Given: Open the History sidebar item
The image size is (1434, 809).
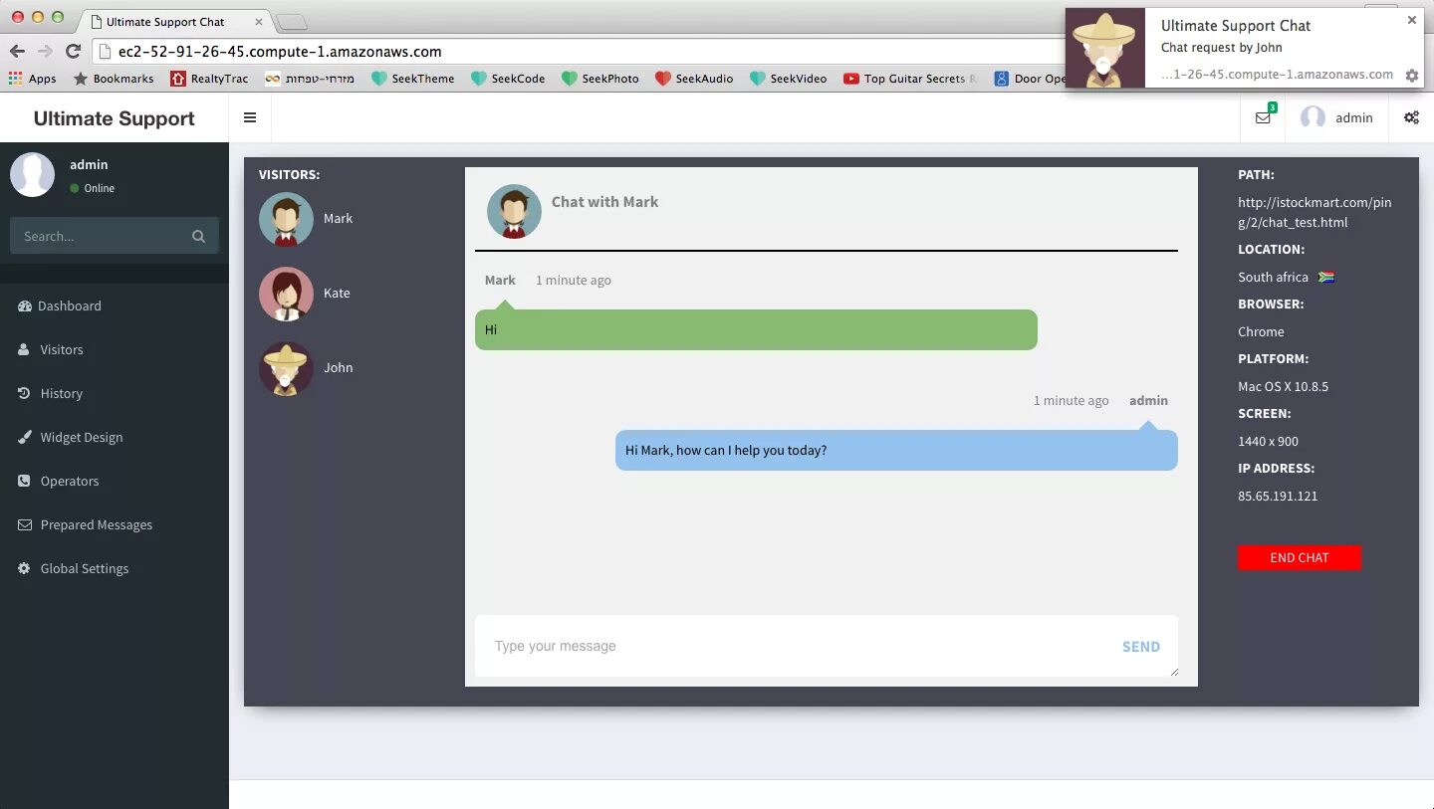Looking at the screenshot, I should click(115, 393).
